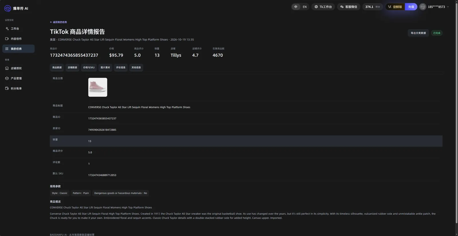Click the Pattern: Plain spec tag

point(81,193)
